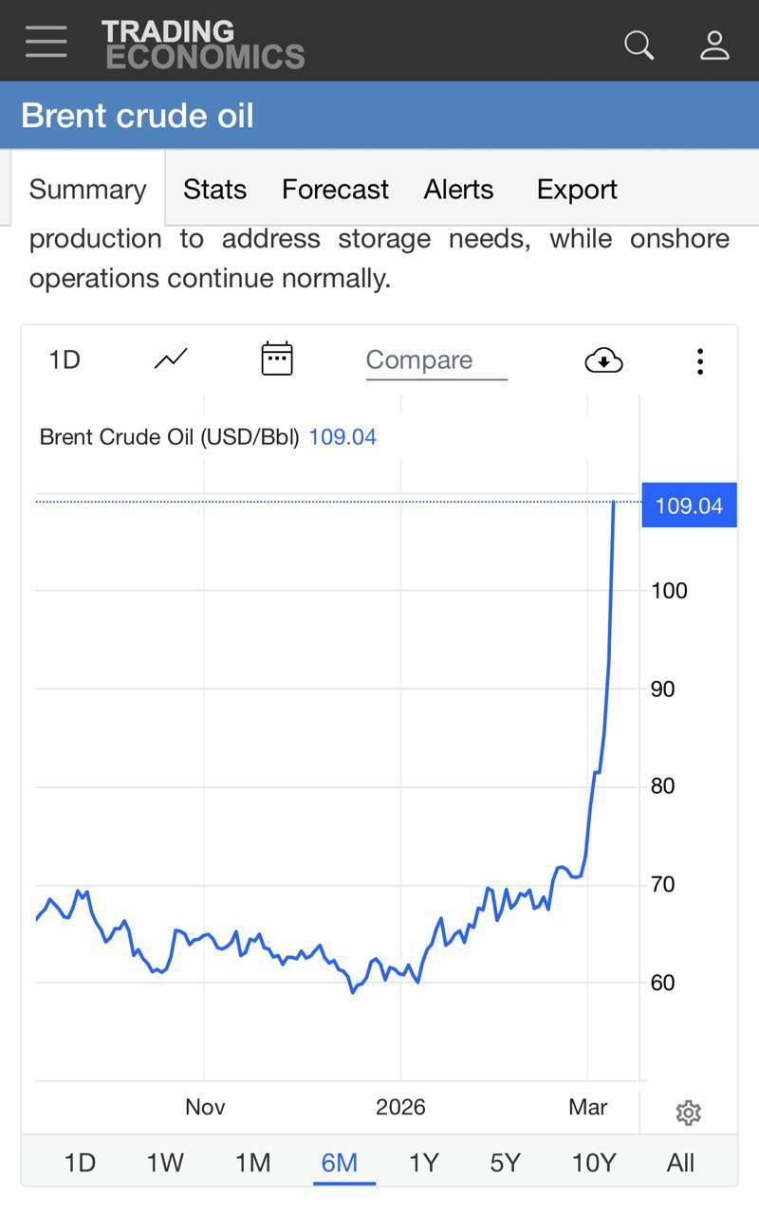759x1214 pixels.
Task: Open the calendar date range picker
Action: tap(276, 359)
